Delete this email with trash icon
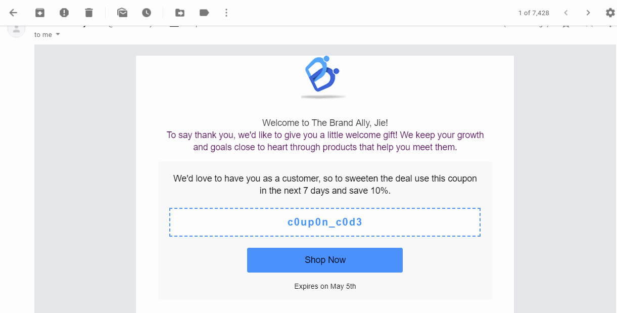The image size is (617, 313). [89, 13]
